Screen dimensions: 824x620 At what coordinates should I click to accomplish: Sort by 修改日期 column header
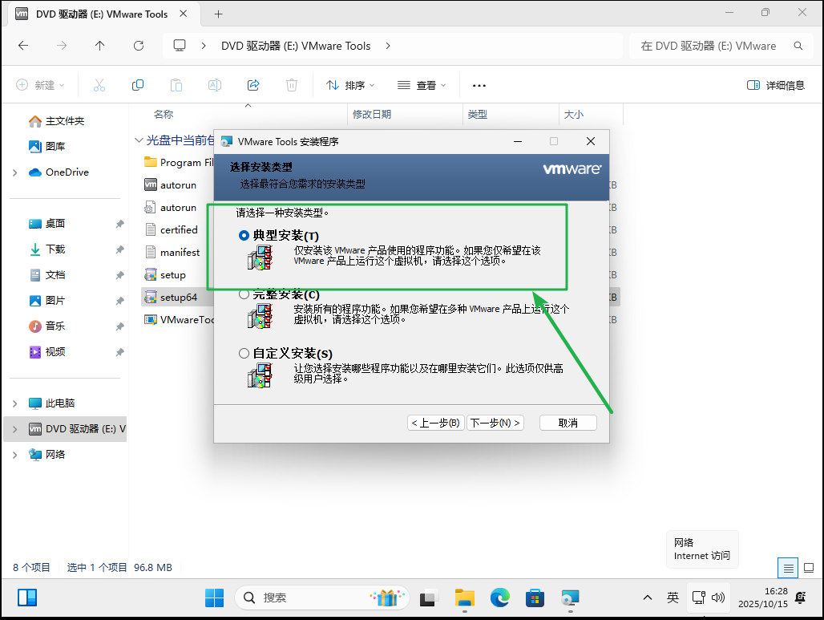tap(372, 114)
